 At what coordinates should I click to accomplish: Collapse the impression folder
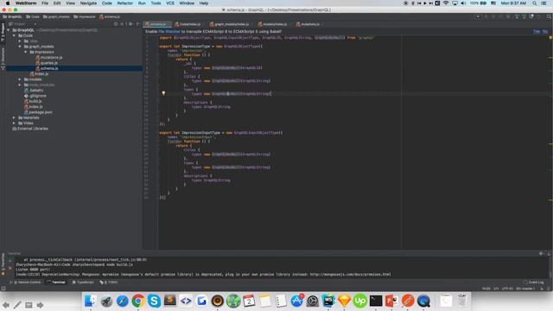(25, 52)
